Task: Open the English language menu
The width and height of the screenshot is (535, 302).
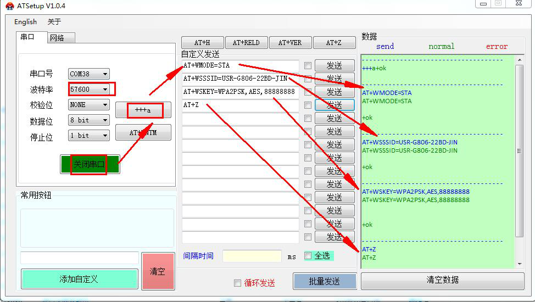Action: tap(25, 22)
